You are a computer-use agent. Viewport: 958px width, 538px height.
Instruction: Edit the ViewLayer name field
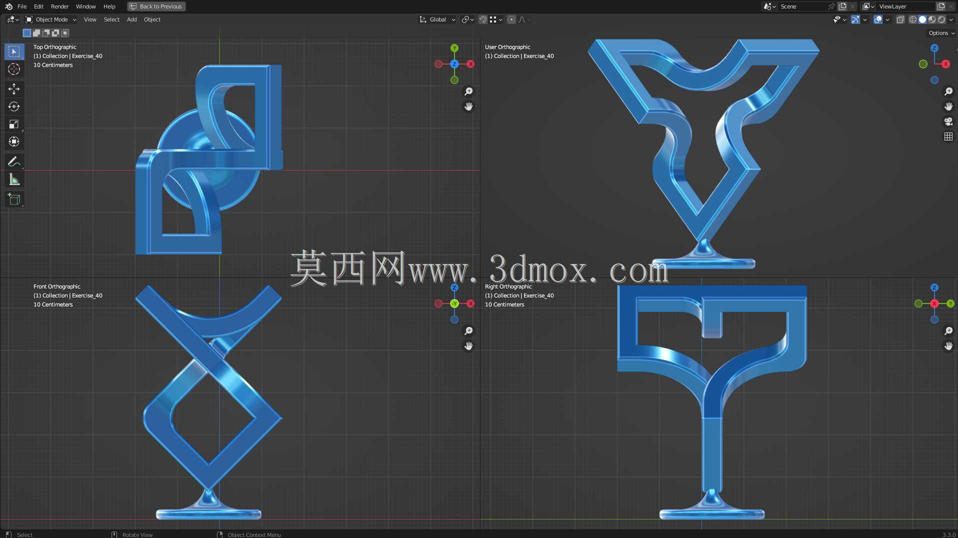[905, 6]
